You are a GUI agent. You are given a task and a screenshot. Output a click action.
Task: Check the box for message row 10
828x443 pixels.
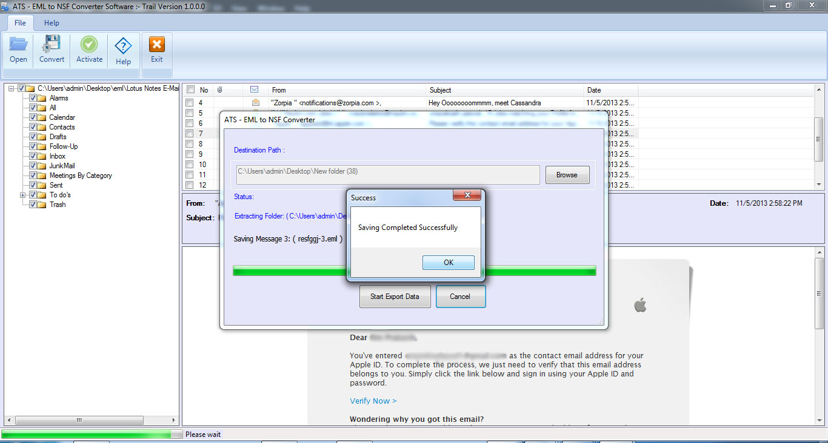(190, 165)
